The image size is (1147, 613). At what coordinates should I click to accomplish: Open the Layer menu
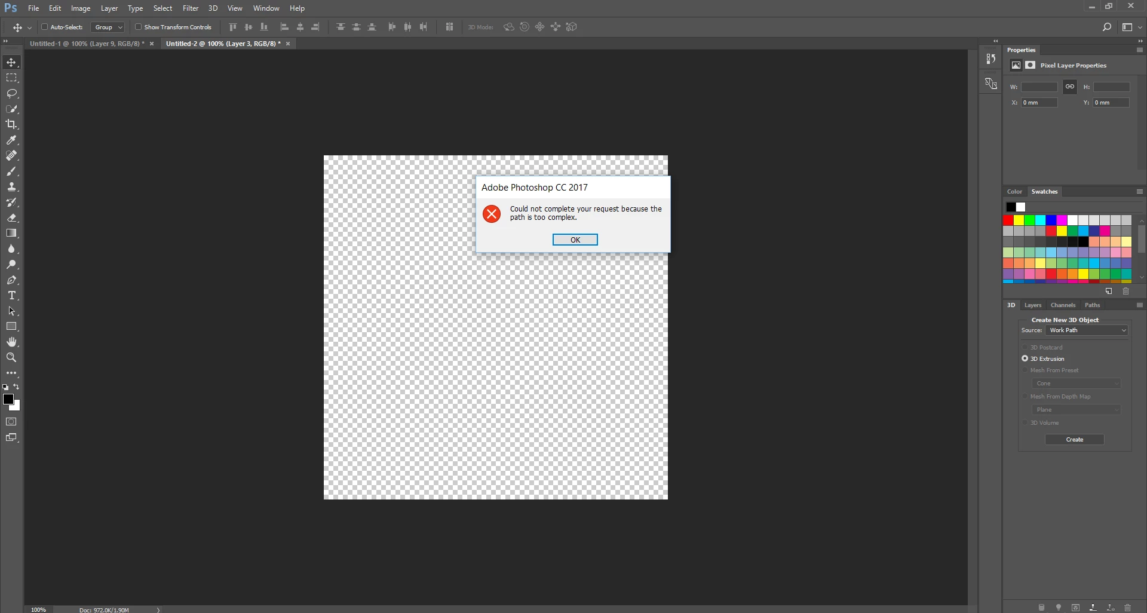[109, 8]
